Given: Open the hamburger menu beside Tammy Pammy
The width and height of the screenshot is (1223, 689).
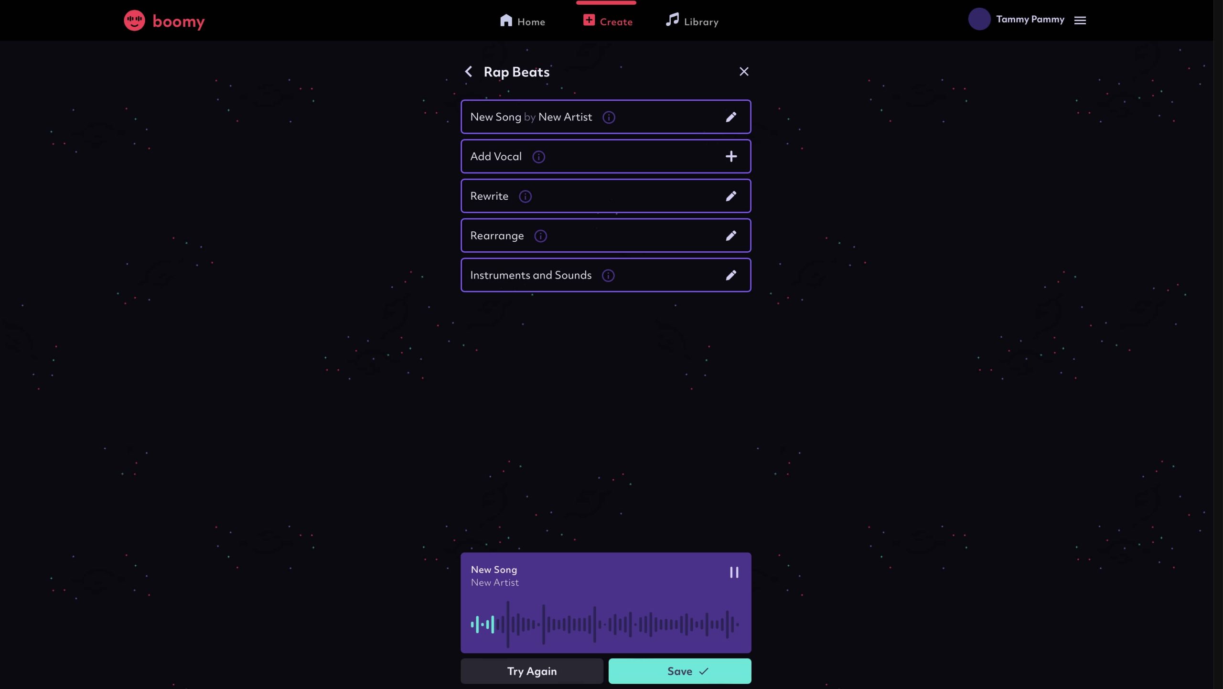Looking at the screenshot, I should 1080,20.
